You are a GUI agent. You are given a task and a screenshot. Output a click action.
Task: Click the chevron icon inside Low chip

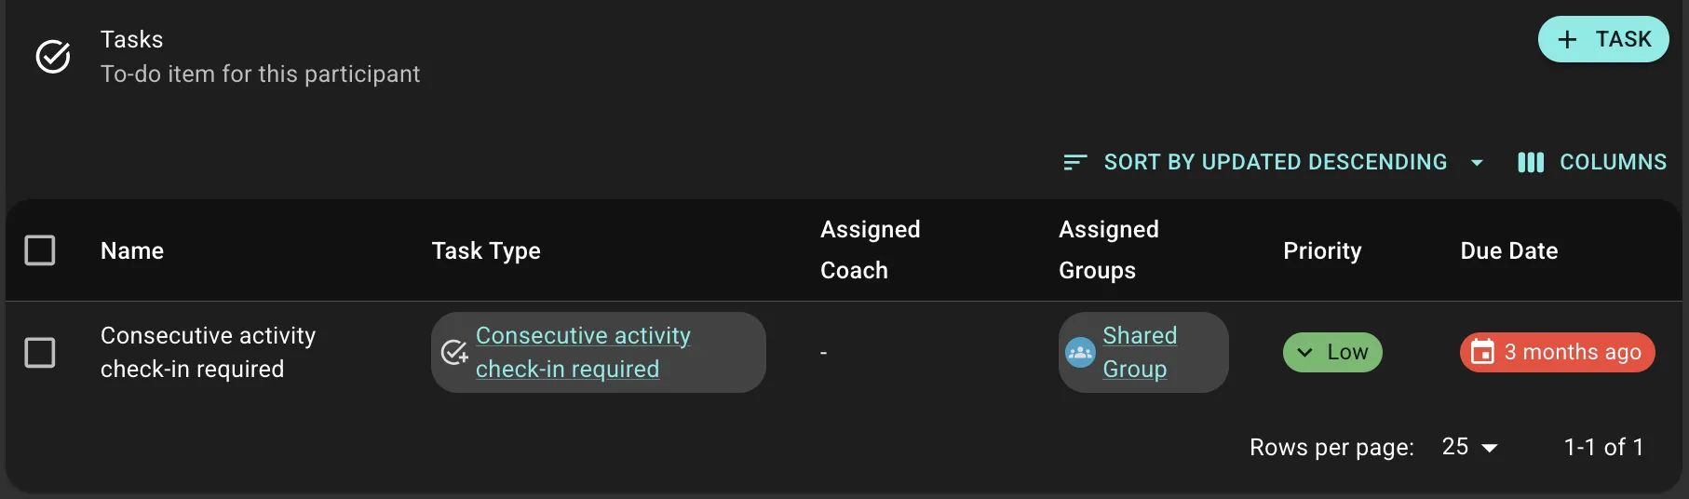pos(1304,352)
